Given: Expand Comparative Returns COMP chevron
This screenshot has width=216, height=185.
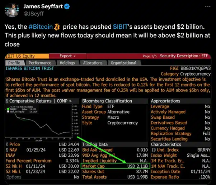Looking at the screenshot, I should (70, 101).
